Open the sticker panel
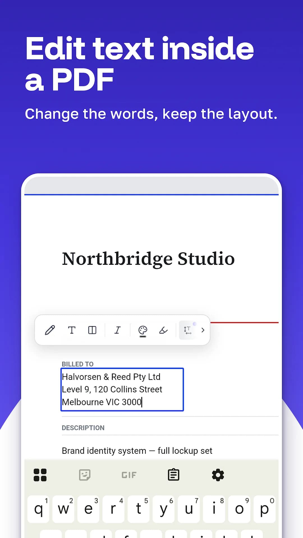 click(85, 475)
